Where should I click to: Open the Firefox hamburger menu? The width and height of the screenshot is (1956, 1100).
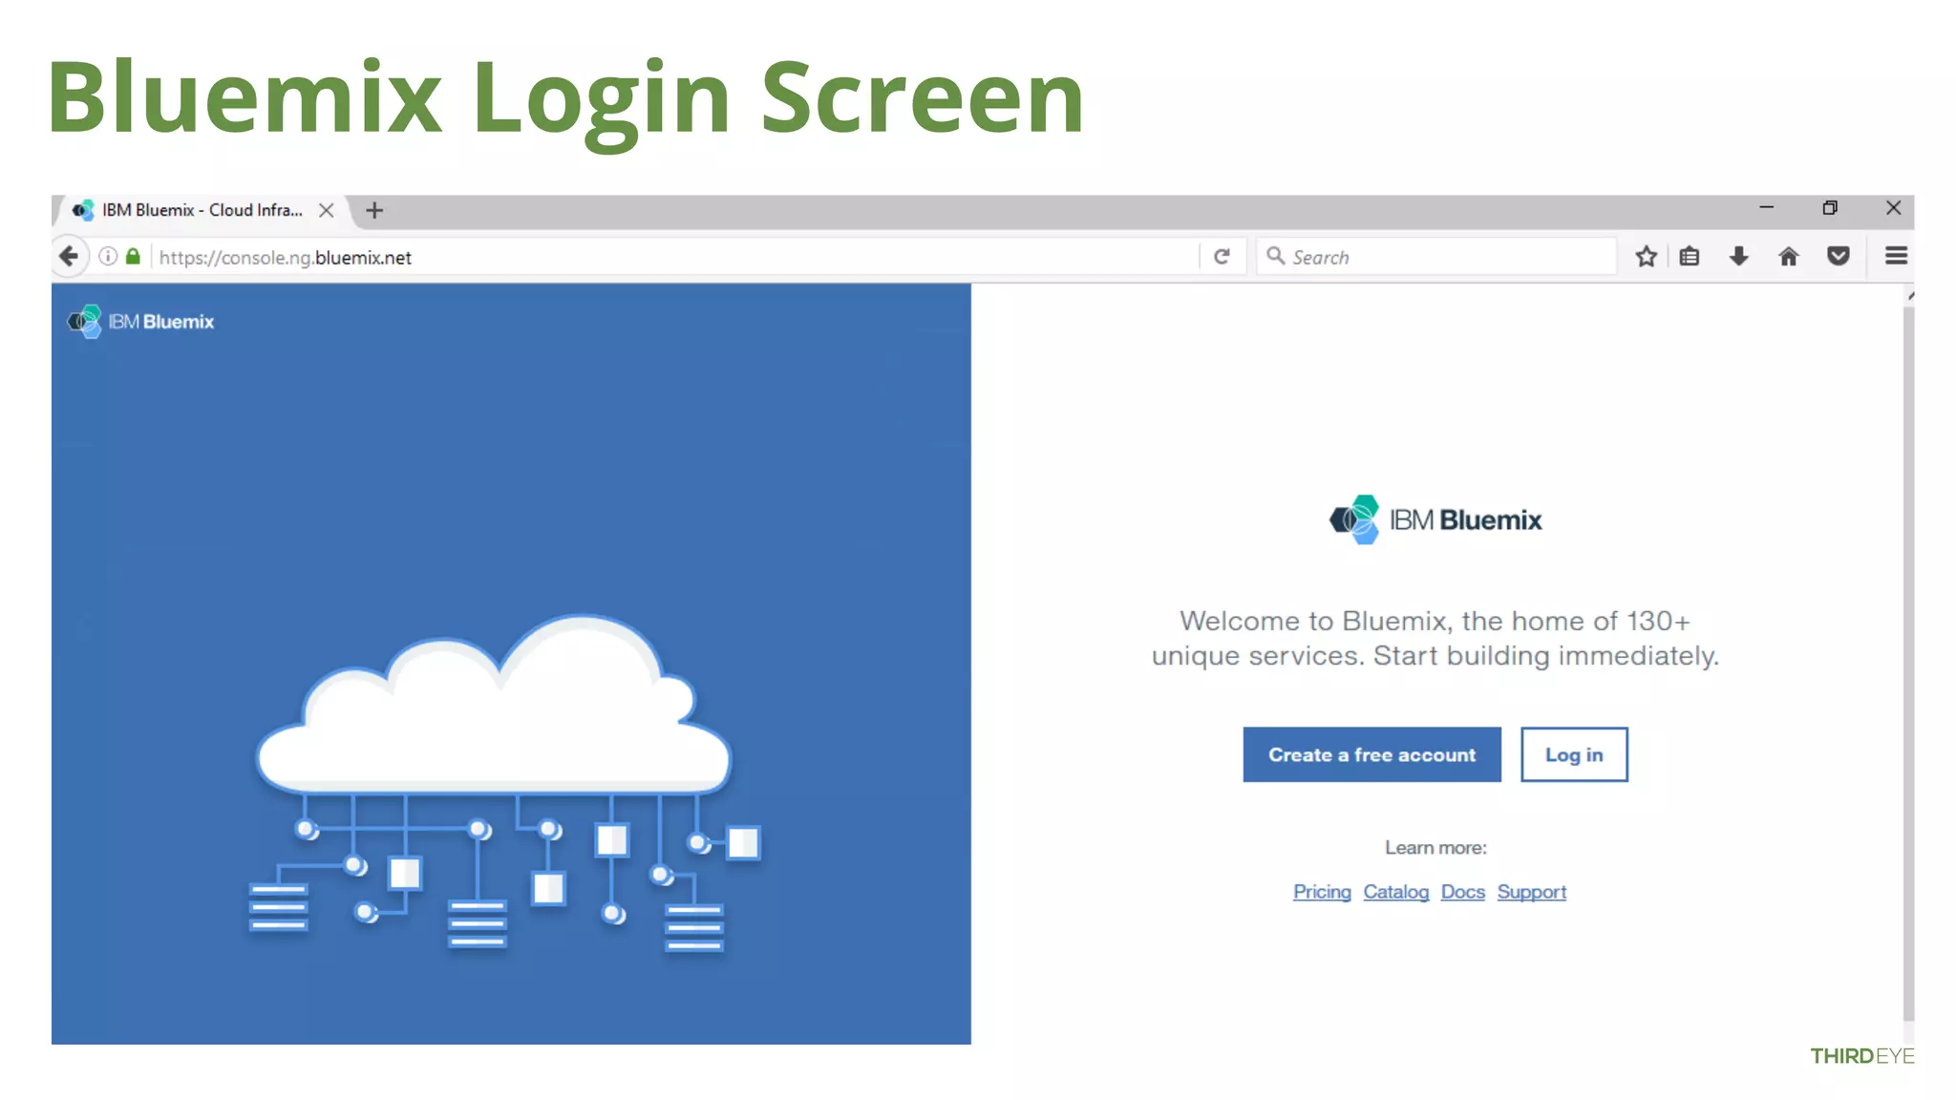tap(1896, 256)
